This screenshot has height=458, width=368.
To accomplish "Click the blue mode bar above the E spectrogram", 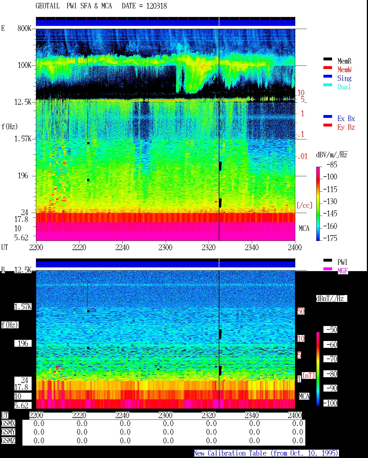I will [x=165, y=23].
